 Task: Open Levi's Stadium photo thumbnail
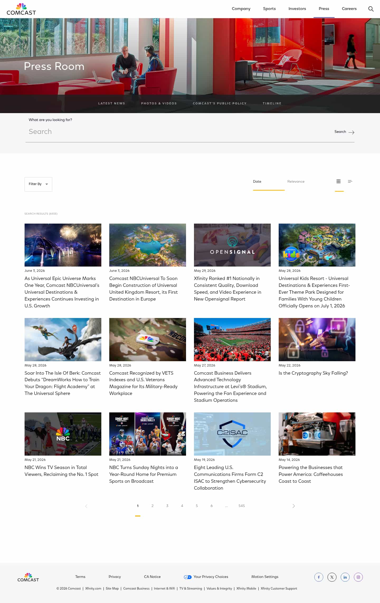pos(232,340)
